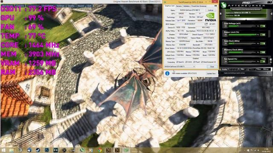Click the profile lock icon in Afterburner
This screenshot has height=153, width=273.
tap(220, 69)
